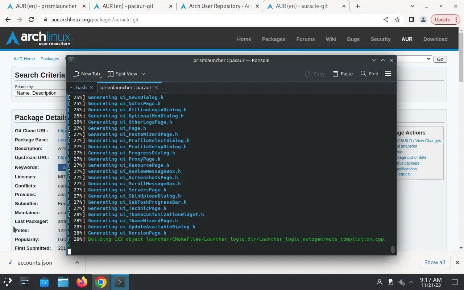Open Discover software center from taskbar
The width and height of the screenshot is (464, 290).
coord(44,282)
